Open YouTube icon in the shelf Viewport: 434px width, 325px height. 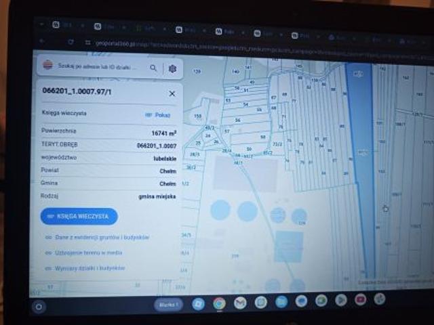coord(360,300)
